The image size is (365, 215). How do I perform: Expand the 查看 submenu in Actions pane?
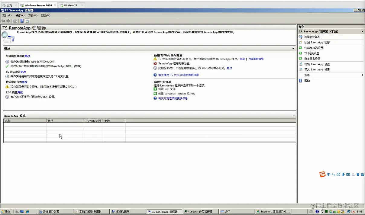[362, 75]
